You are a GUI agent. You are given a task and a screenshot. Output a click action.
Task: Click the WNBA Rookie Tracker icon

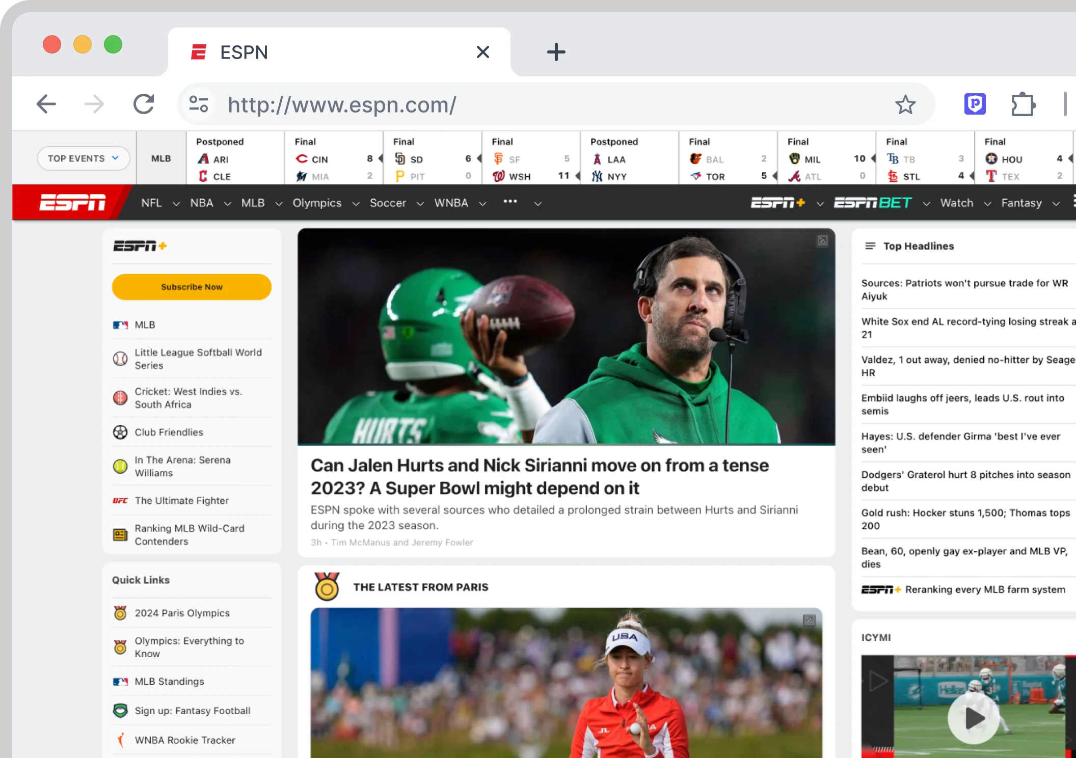(121, 740)
